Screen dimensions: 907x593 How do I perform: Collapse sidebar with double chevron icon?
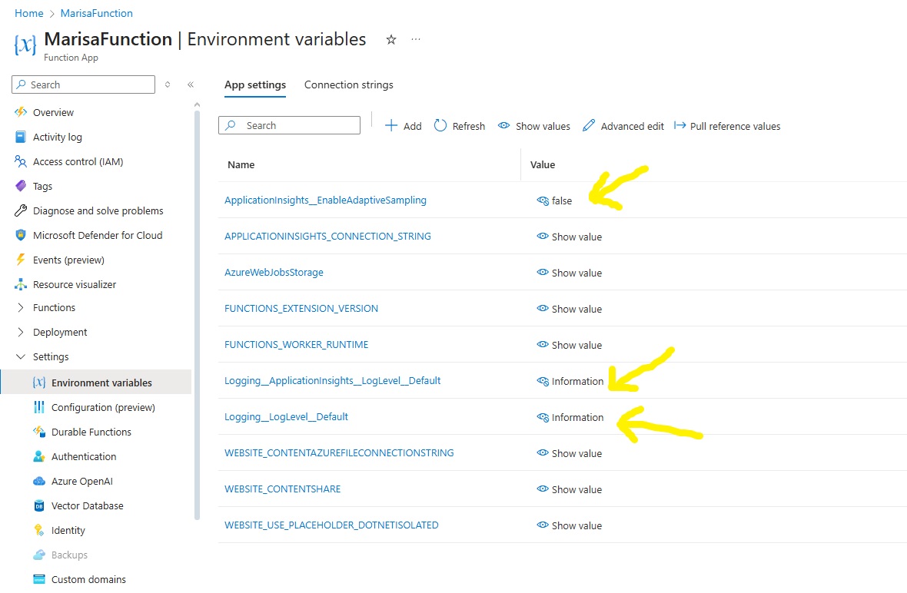191,84
